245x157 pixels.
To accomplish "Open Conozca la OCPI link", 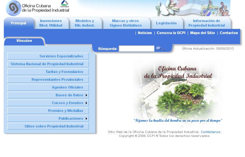I will pyautogui.click(x=171, y=33).
